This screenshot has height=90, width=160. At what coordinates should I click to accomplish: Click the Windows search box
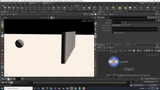coord(18,88)
